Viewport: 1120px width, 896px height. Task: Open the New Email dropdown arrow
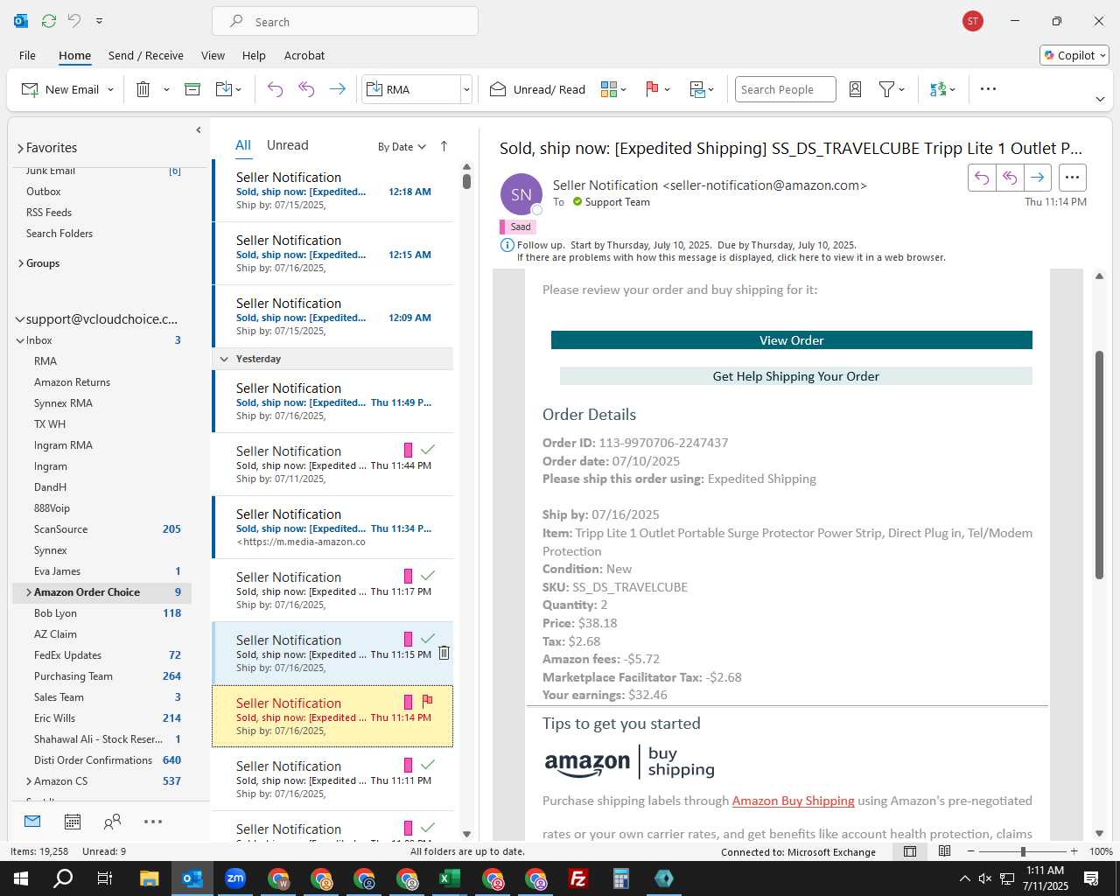click(x=110, y=89)
